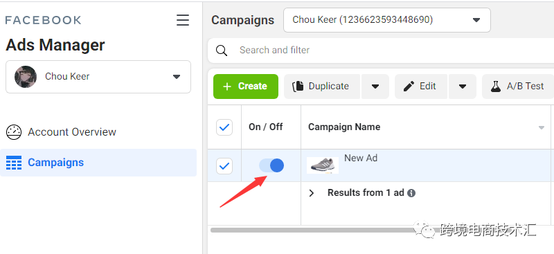Click the info icon beside Results
554x254 pixels.
pos(411,193)
